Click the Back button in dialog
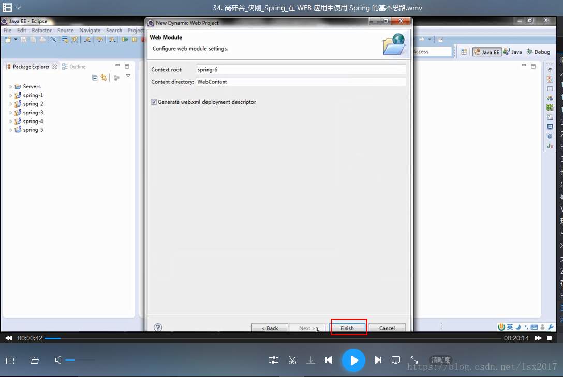 click(270, 328)
